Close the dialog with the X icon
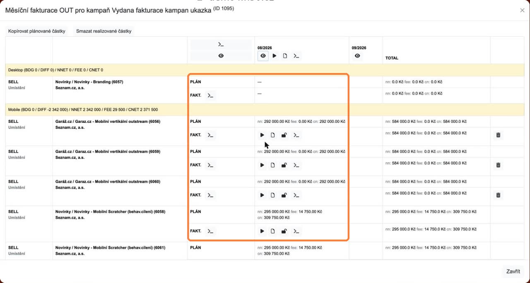The width and height of the screenshot is (530, 283). coord(522,10)
